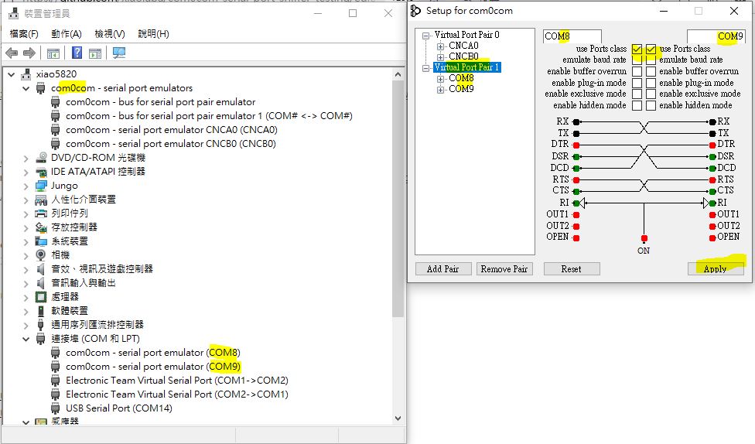
Task: Click the Device Manager vertical scrollbar thumb
Action: [398, 198]
